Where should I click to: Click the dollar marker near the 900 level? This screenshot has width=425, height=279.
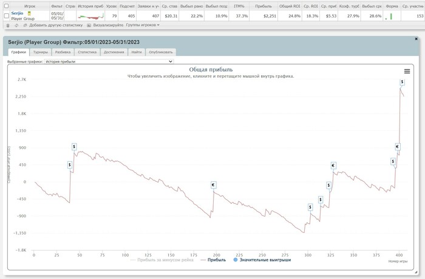[x=74, y=147]
